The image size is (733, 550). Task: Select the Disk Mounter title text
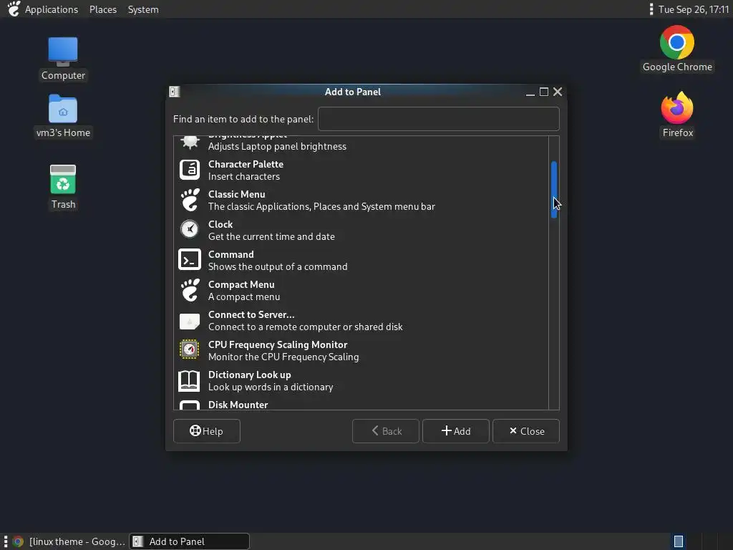[x=238, y=405]
